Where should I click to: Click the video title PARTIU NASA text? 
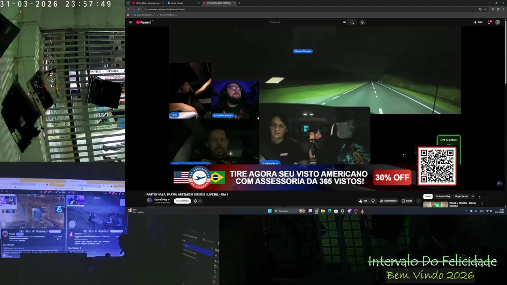click(187, 194)
